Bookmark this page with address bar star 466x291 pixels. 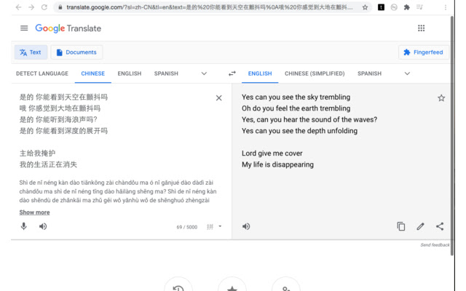pos(365,7)
